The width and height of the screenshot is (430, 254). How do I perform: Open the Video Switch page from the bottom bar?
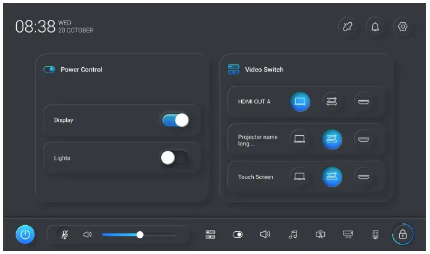(210, 235)
